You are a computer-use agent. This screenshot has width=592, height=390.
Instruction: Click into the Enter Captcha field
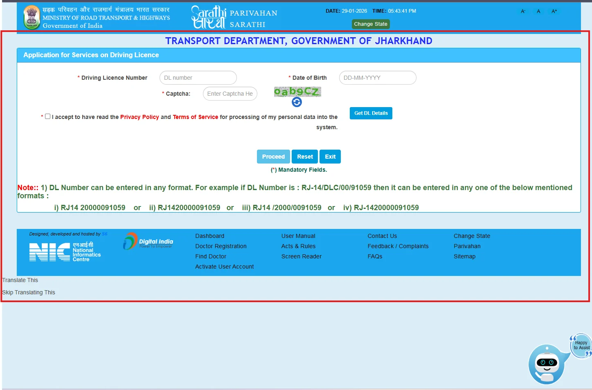[x=230, y=94]
